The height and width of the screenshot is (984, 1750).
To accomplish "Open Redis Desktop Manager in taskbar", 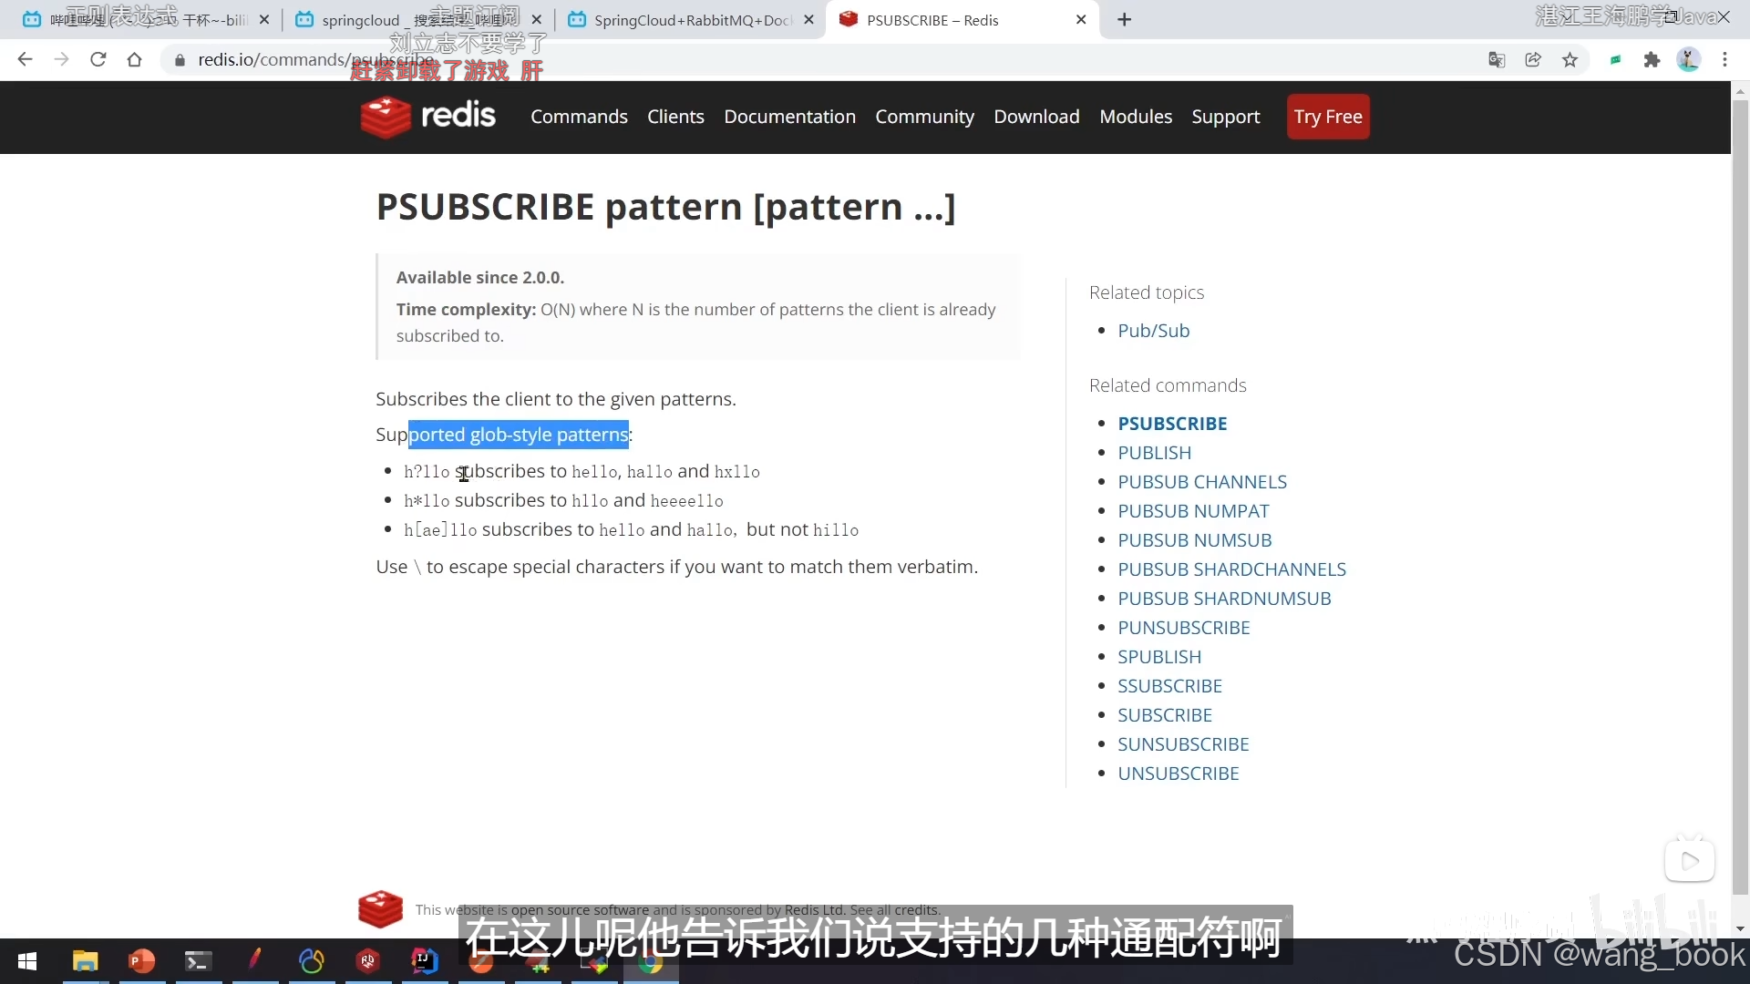I will pos(367,961).
